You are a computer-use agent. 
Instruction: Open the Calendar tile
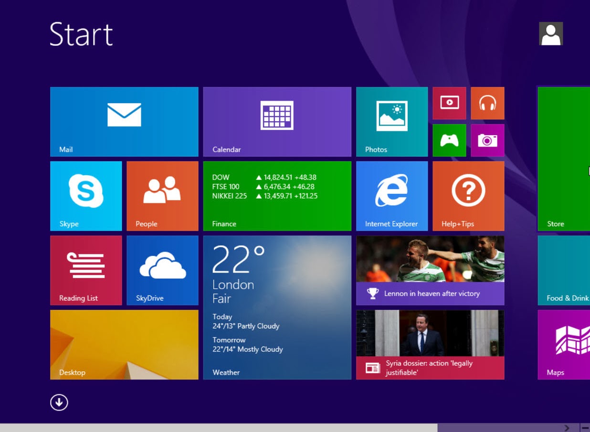pos(277,122)
